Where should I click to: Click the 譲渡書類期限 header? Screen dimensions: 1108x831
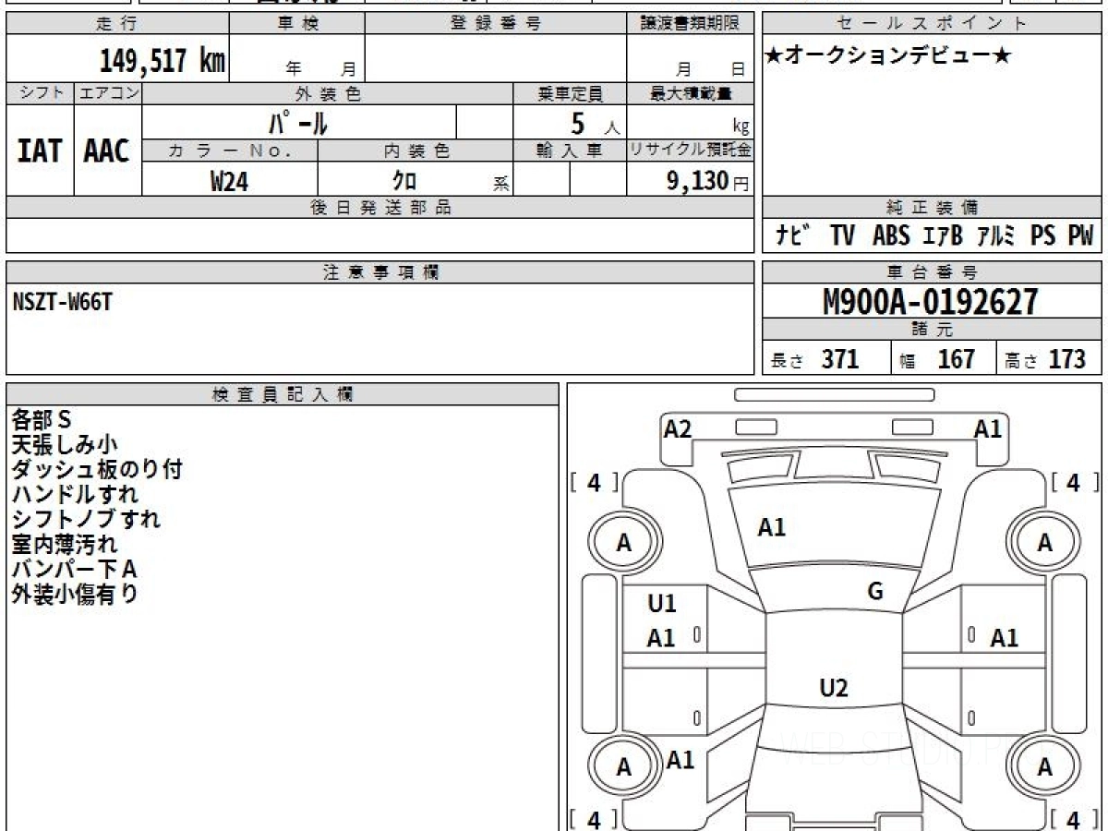click(690, 24)
